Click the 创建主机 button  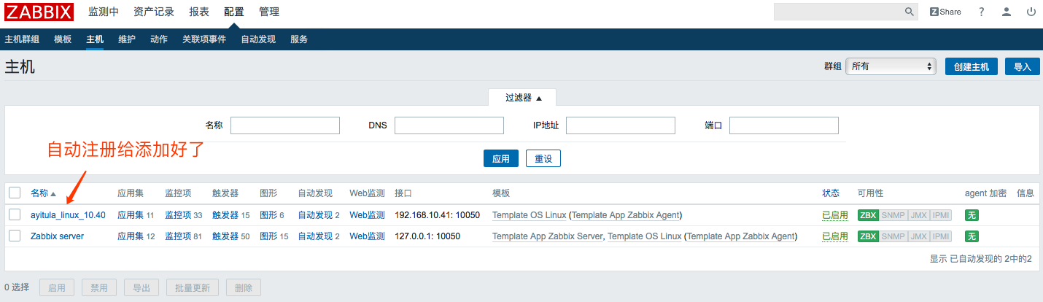(x=972, y=66)
